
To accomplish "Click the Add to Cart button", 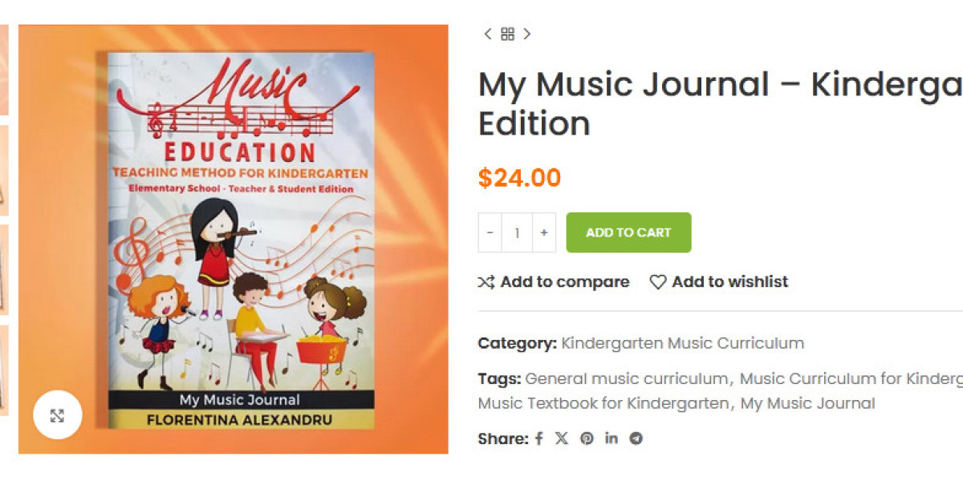I will (628, 232).
